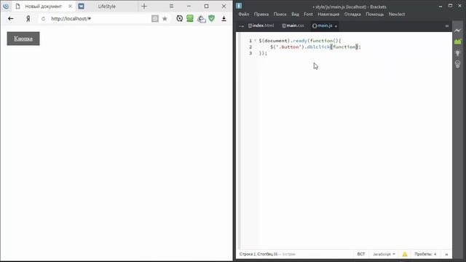466x262 pixels.
Task: Click the 'dblclick' method in line 2
Action: pos(318,47)
